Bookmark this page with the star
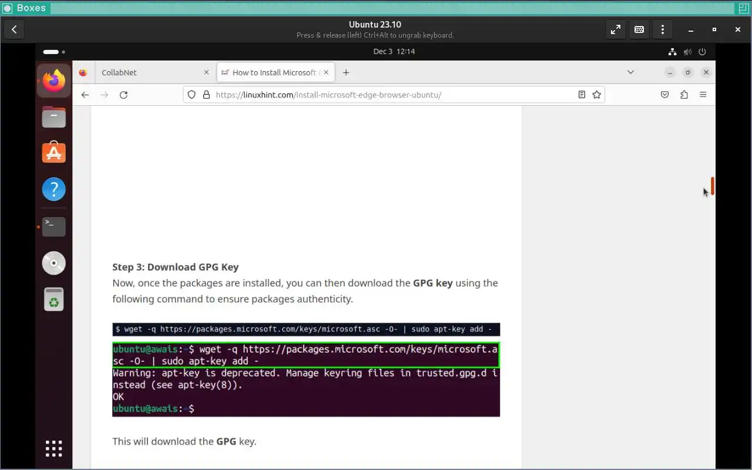Screen dimensions: 752x470 coord(597,95)
